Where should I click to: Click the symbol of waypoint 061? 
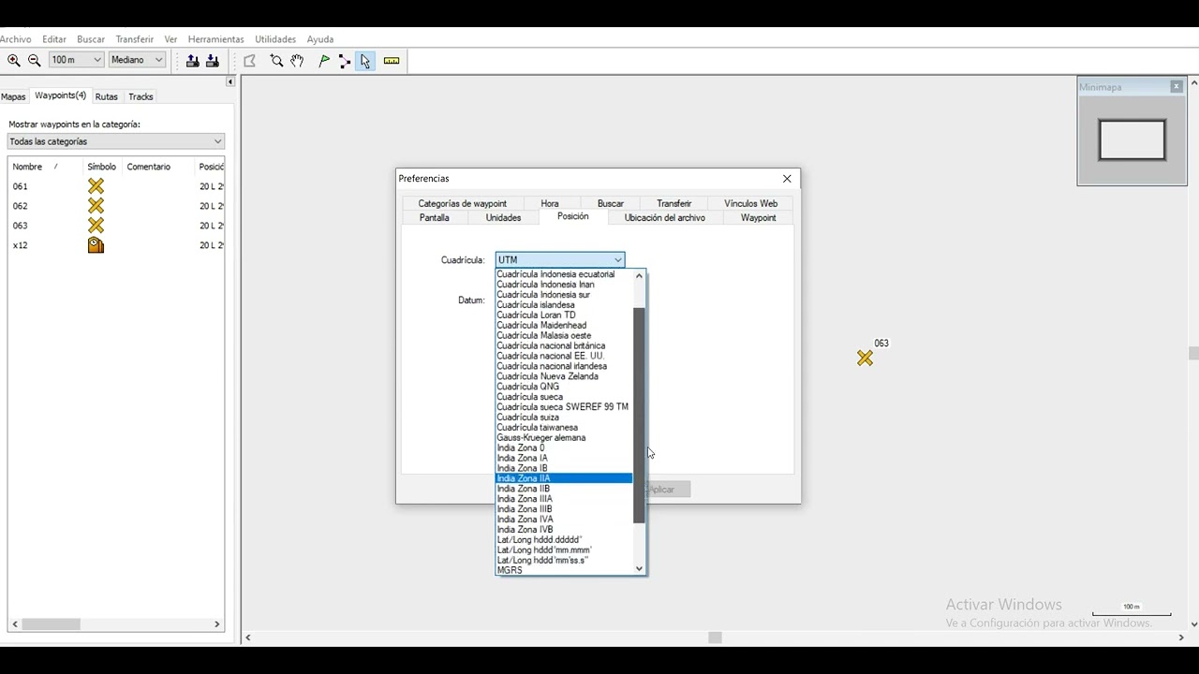[x=96, y=186]
